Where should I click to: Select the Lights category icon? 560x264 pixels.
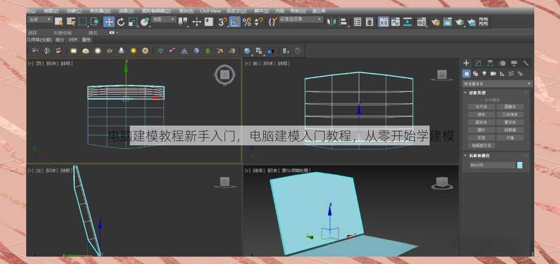(484, 74)
